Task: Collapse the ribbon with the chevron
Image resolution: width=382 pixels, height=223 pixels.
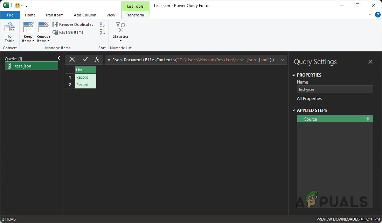Action: [x=370, y=15]
